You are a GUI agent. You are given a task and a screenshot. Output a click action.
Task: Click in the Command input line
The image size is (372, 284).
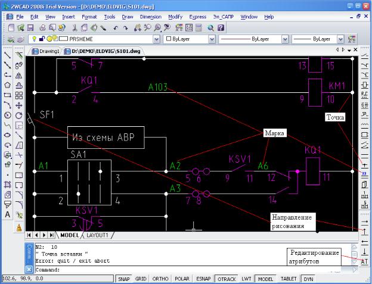(179, 269)
